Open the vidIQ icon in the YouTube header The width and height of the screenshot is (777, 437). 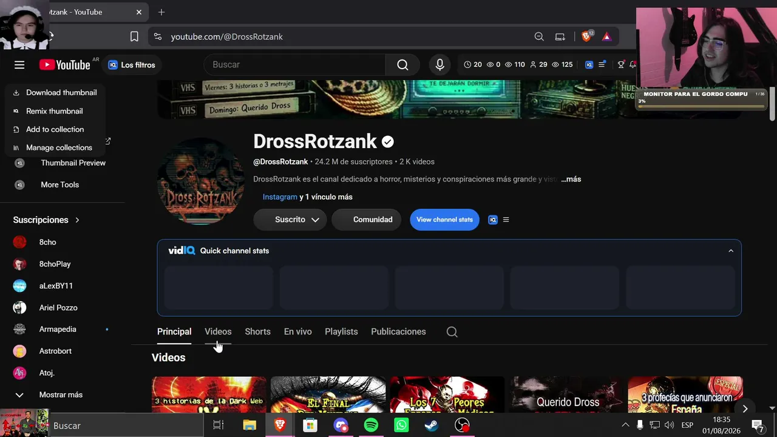click(x=589, y=64)
